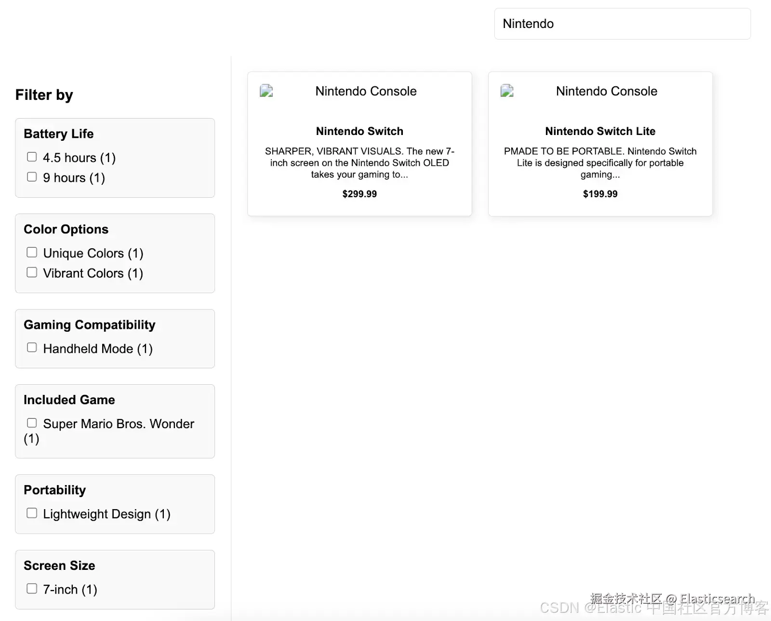Image resolution: width=771 pixels, height=621 pixels.
Task: Click the $199.99 price on Switch Lite card
Action: click(600, 194)
